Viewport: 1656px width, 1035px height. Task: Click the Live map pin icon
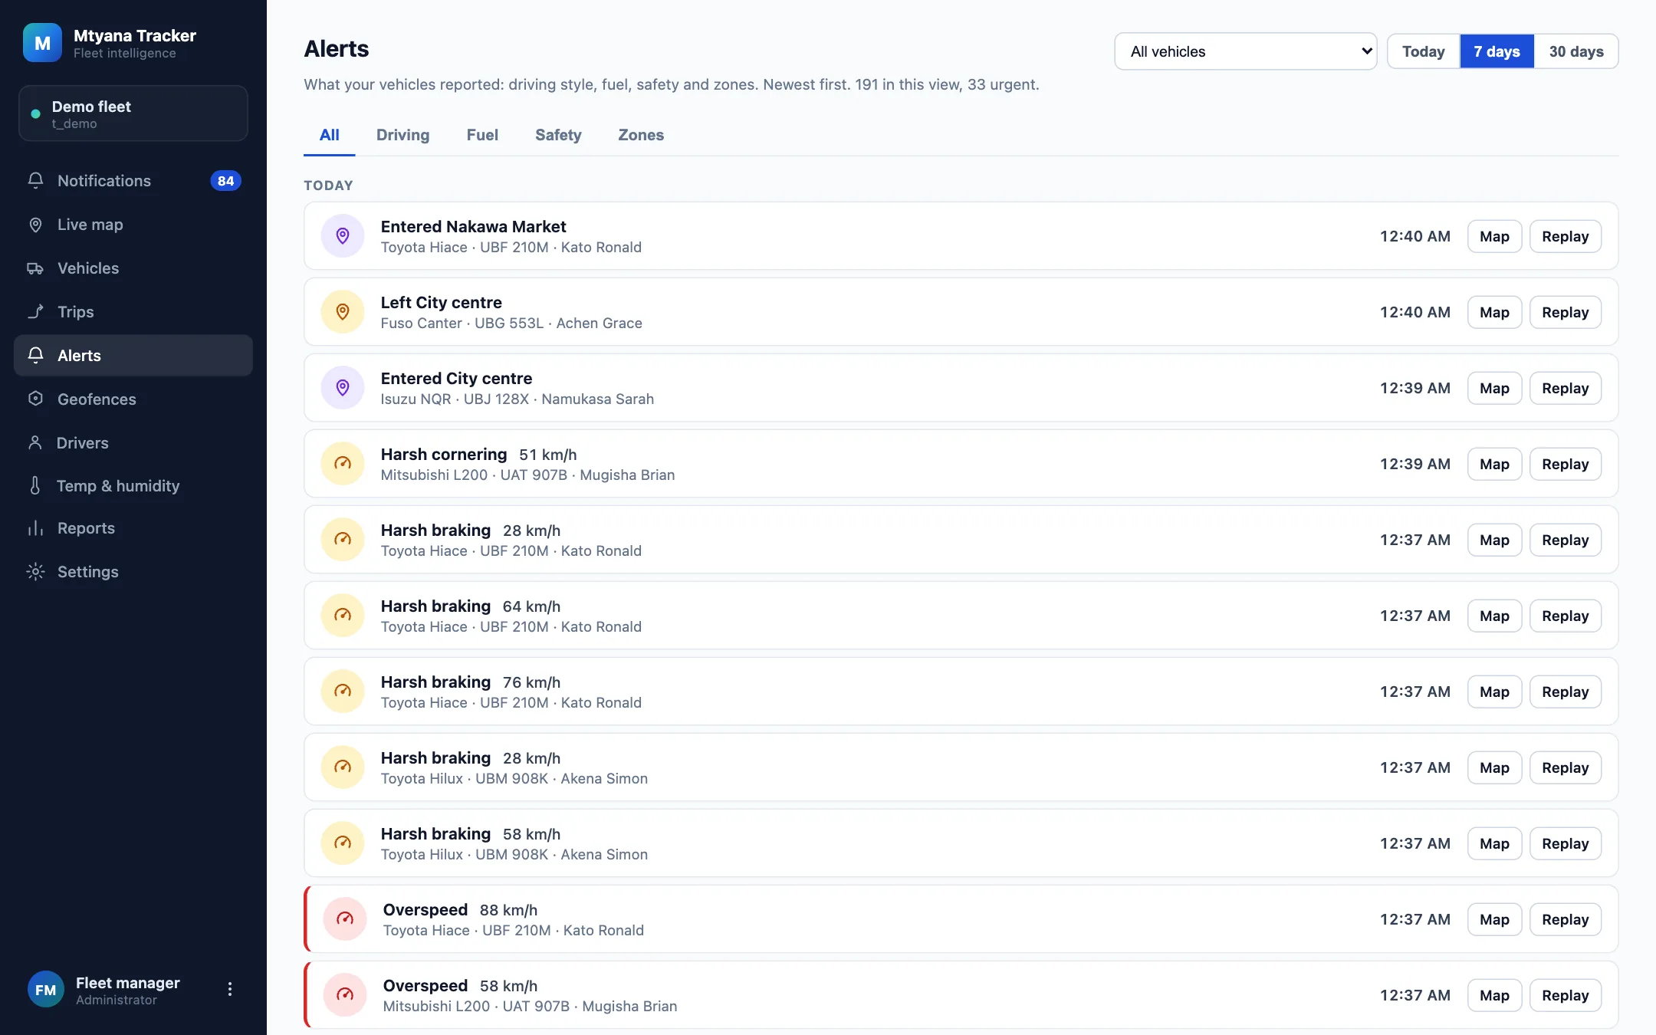click(x=35, y=224)
